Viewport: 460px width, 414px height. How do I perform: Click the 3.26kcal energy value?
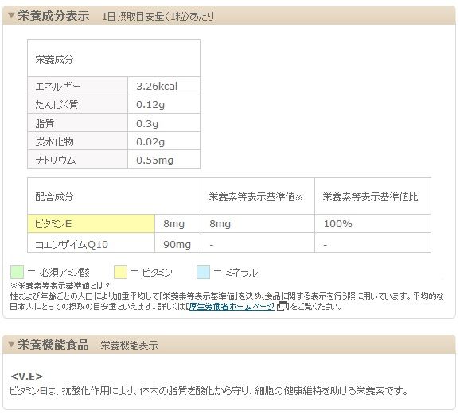157,87
